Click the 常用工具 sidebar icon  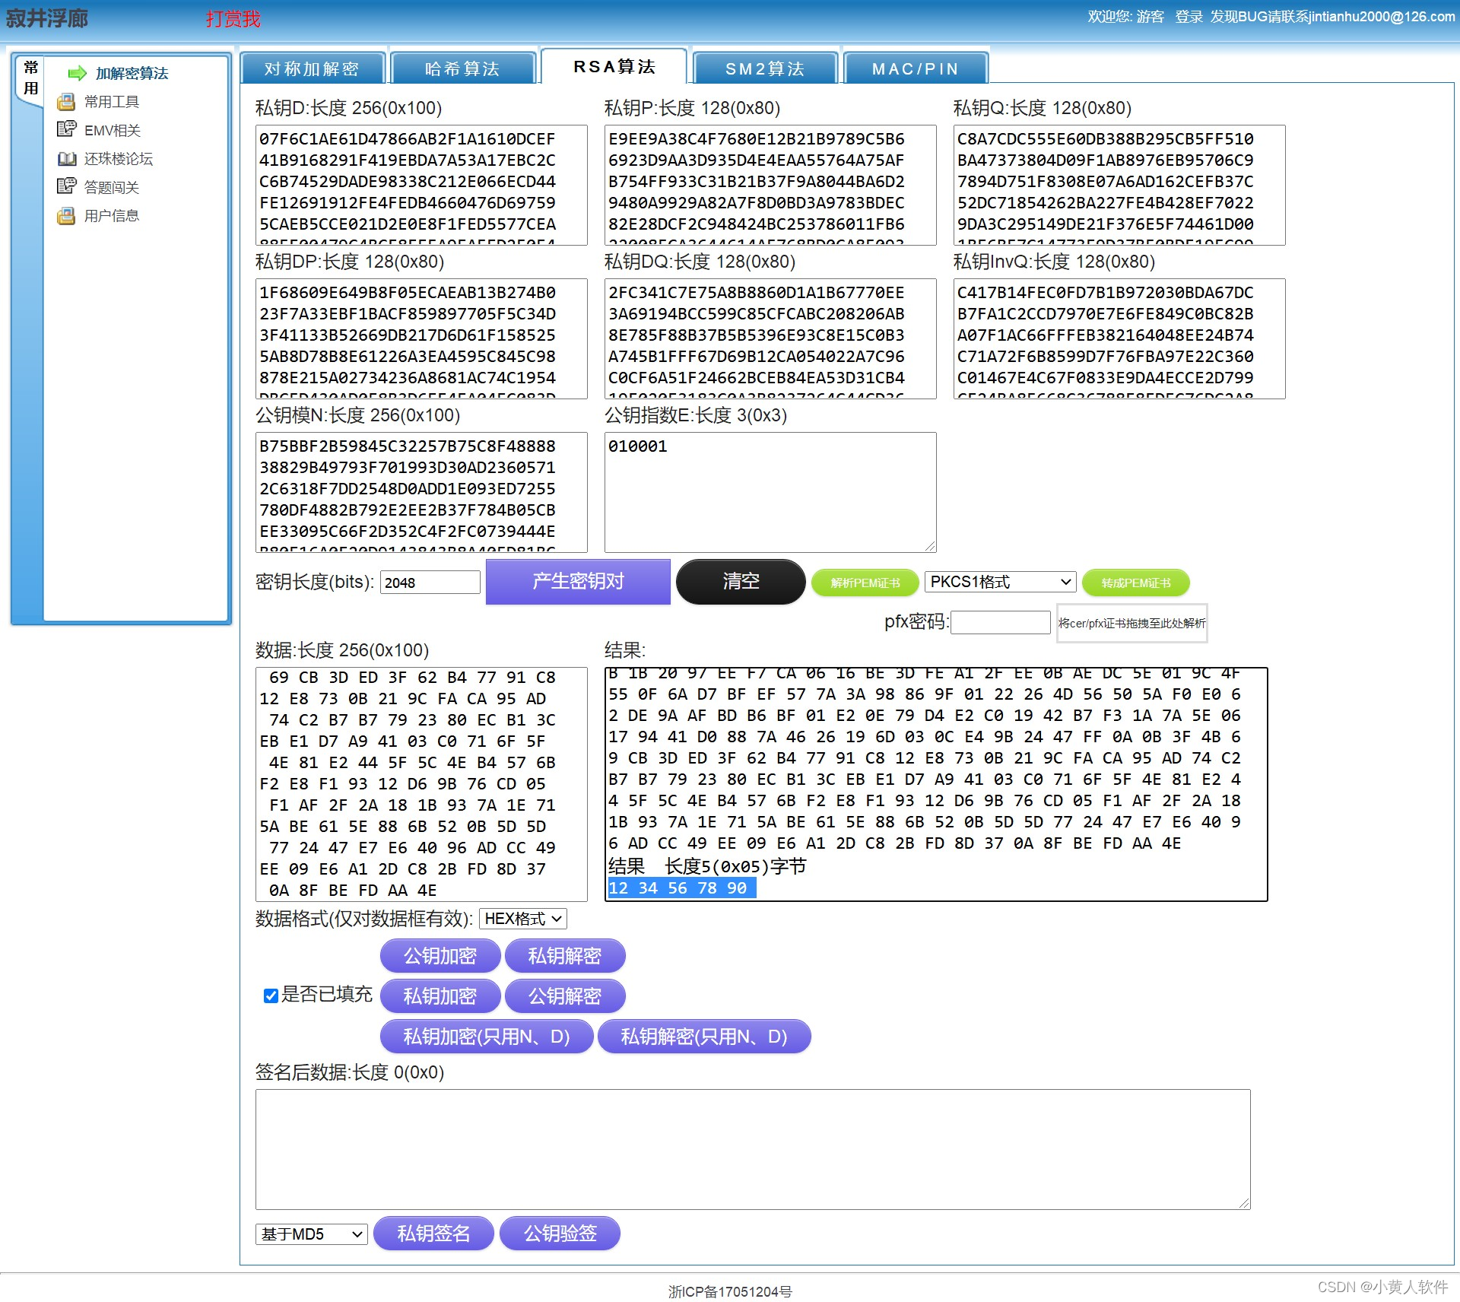66,101
